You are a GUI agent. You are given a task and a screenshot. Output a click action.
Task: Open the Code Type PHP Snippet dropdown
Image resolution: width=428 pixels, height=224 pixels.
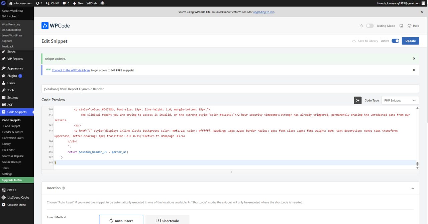point(400,100)
